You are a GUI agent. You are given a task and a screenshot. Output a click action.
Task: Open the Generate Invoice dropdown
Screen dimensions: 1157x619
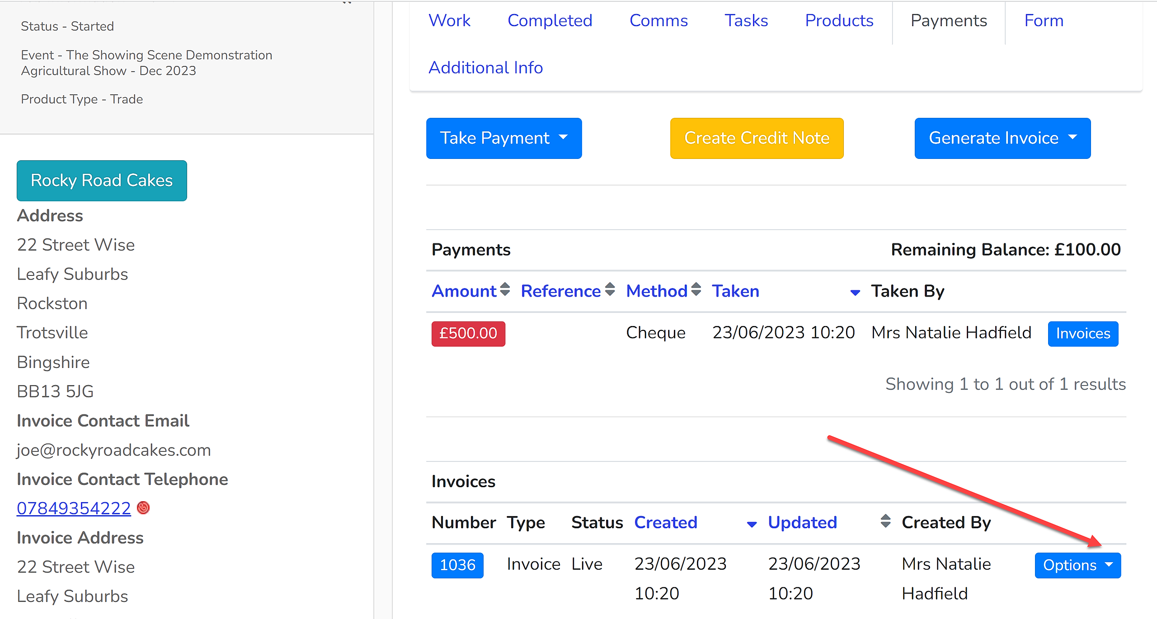click(x=1002, y=138)
